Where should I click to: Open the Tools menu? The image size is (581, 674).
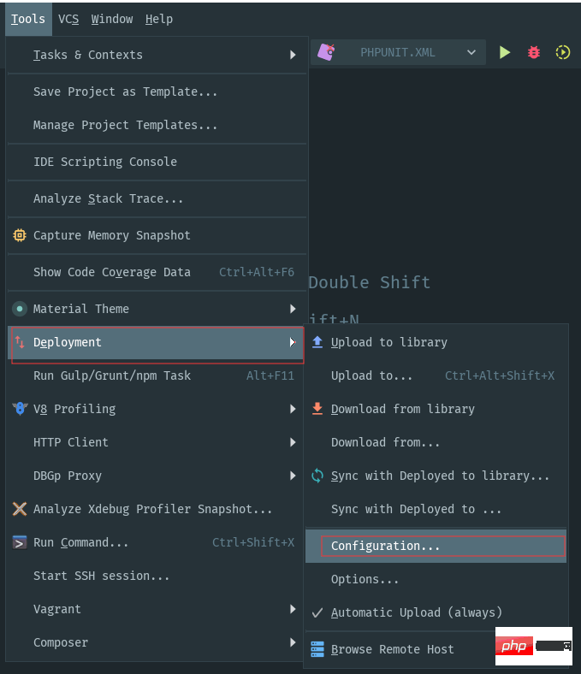28,19
